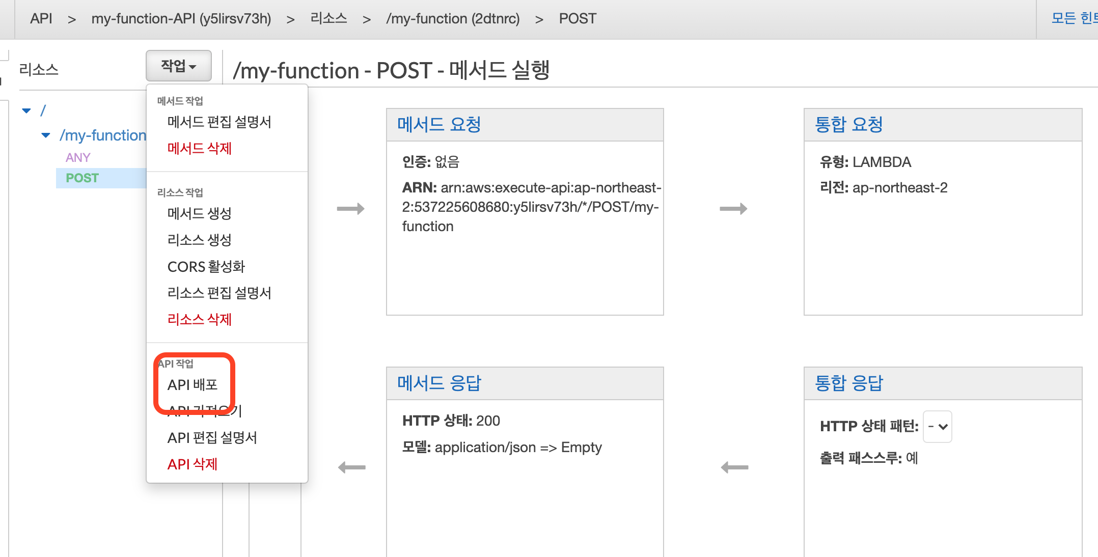This screenshot has height=557, width=1098.
Task: Open the 메서드 요청 section link
Action: (438, 124)
